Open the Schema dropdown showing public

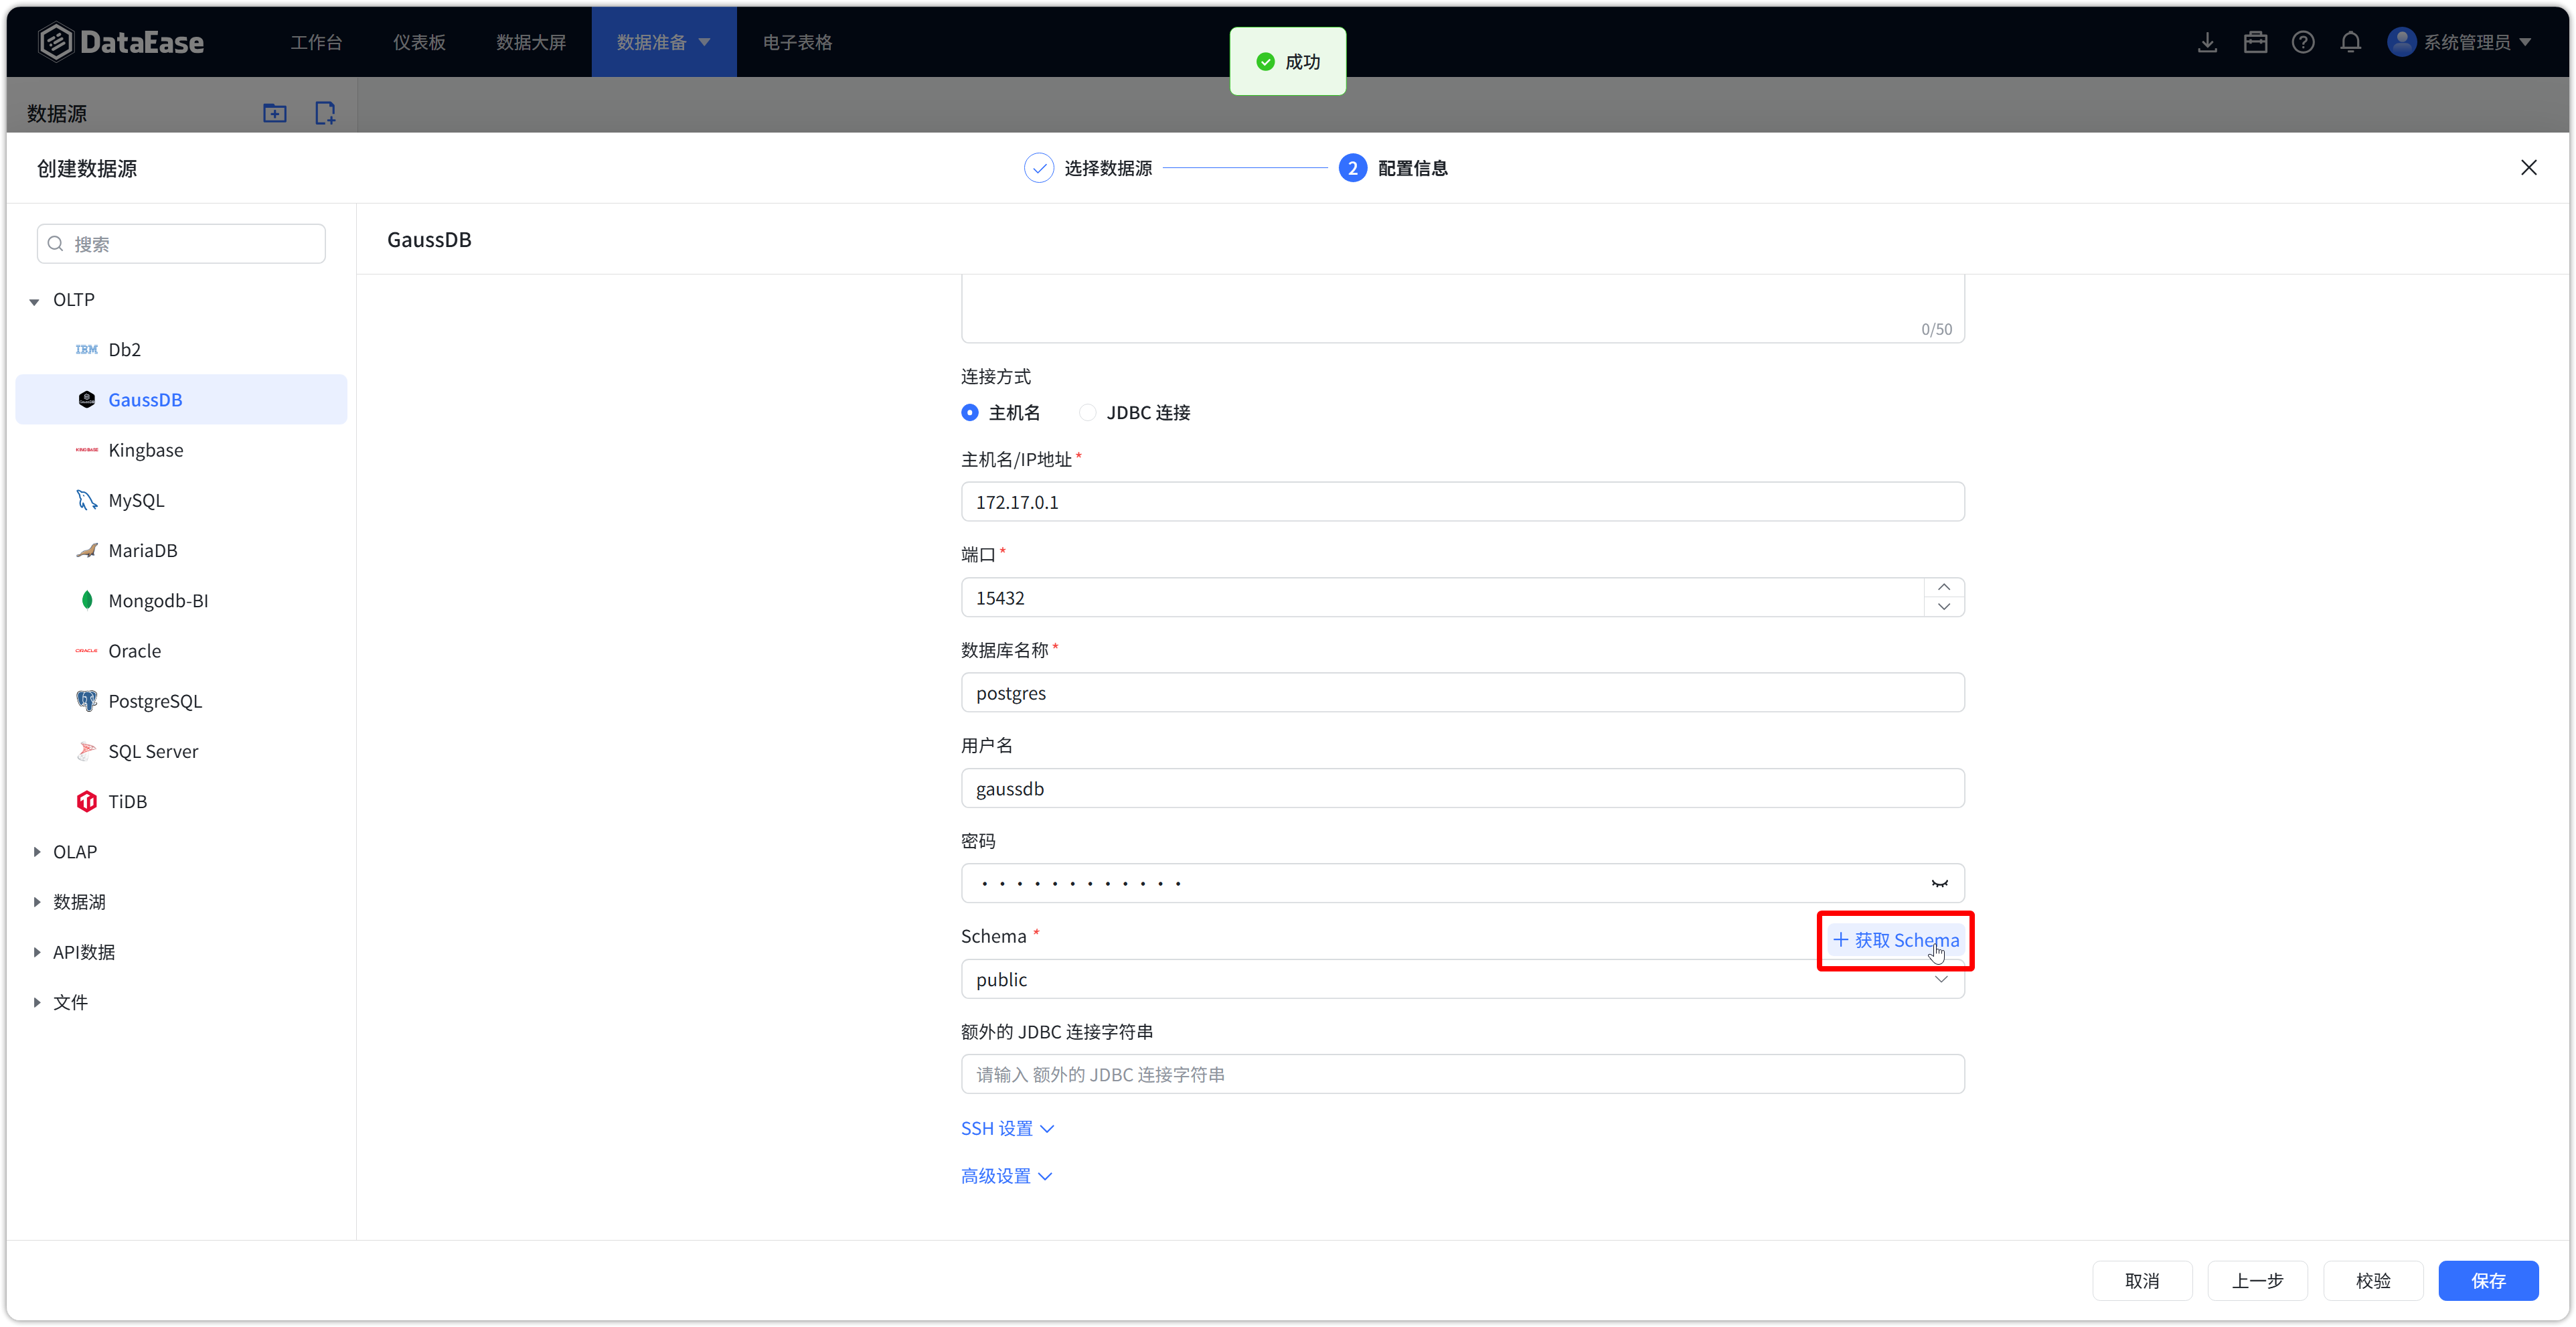[1463, 979]
